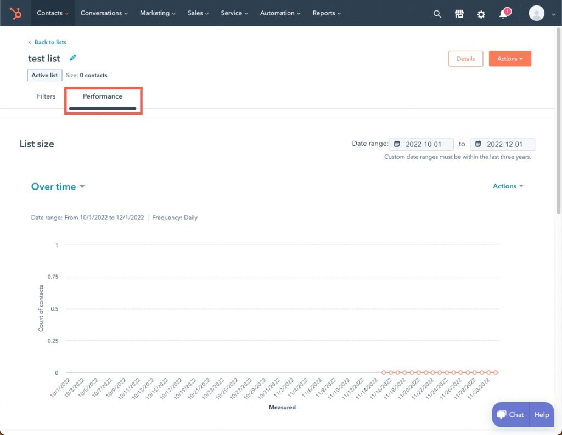Open the orange Actions dropdown
This screenshot has width=562, height=435.
coord(509,58)
